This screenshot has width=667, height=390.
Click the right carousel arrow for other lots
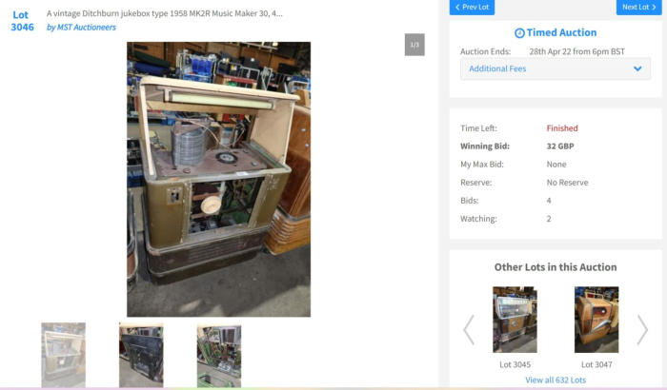click(x=642, y=330)
